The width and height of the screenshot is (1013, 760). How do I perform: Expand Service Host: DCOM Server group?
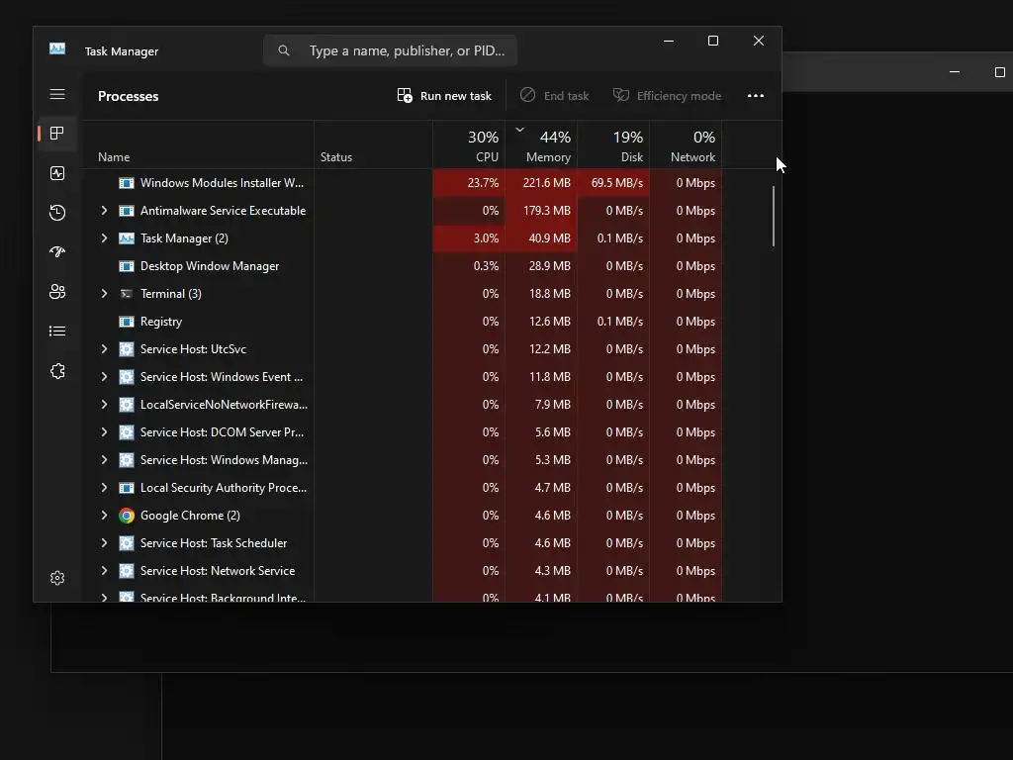point(104,432)
